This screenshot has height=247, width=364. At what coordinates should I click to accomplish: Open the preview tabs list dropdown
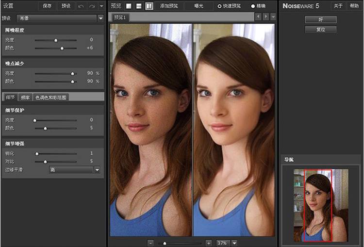pyautogui.click(x=273, y=16)
